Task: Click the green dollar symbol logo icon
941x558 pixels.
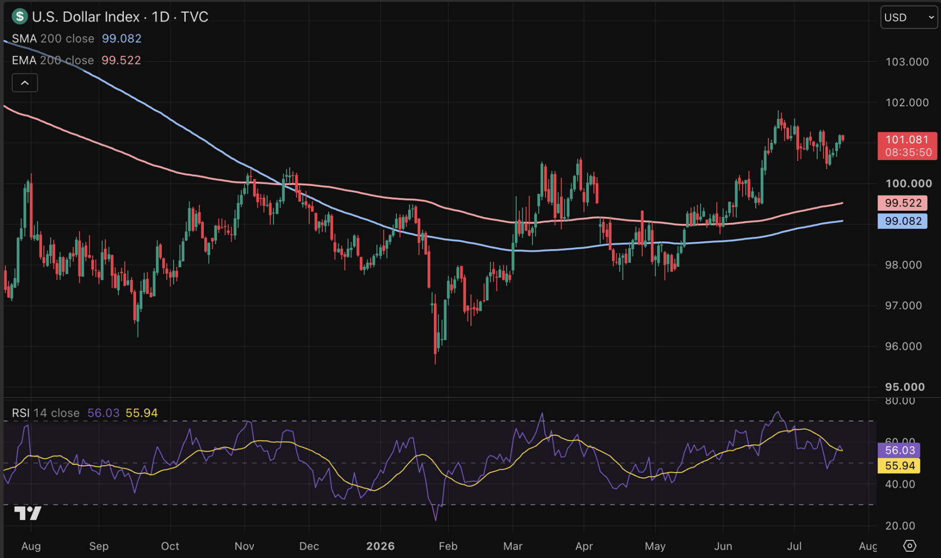Action: coord(20,17)
